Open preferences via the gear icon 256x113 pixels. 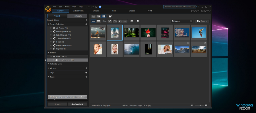click(x=96, y=7)
